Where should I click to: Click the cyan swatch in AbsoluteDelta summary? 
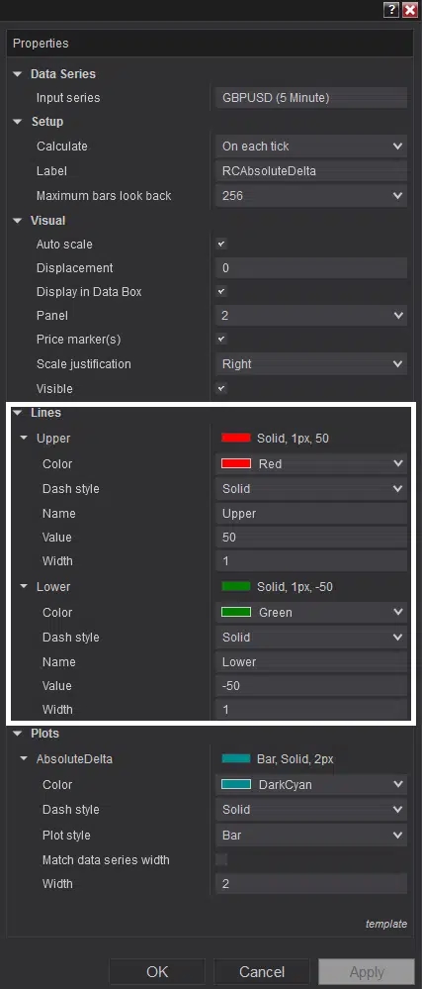[235, 758]
